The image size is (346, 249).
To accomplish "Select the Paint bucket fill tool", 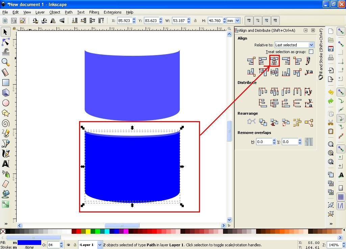I will pyautogui.click(x=6, y=194).
